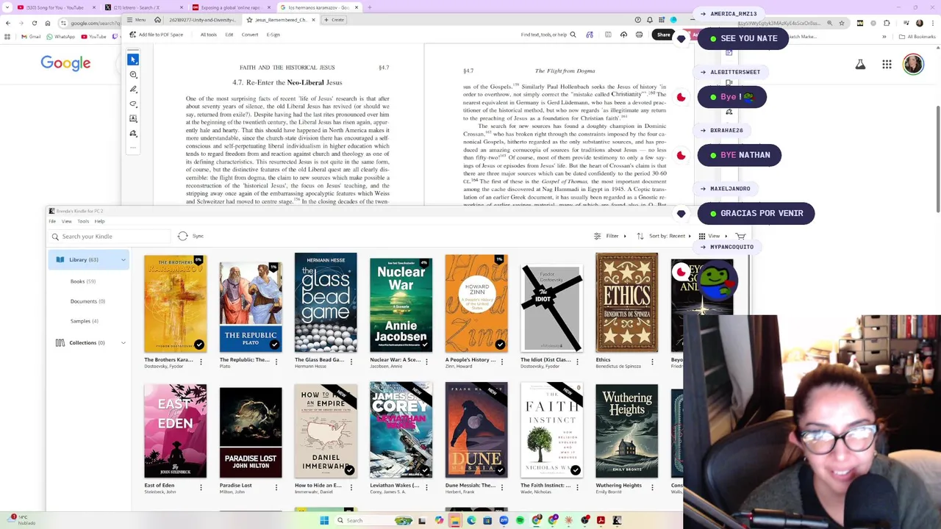This screenshot has width=941, height=529.
Task: Open options menu for The Glass Bead Game
Action: coord(351,361)
